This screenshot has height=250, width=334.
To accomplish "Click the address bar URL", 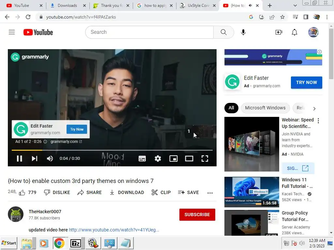I will (x=81, y=17).
